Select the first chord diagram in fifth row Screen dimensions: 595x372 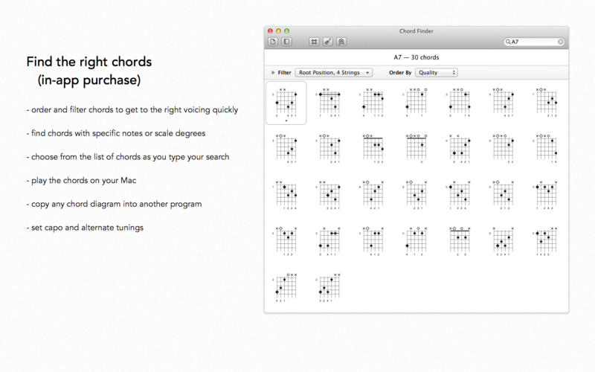coord(286,288)
